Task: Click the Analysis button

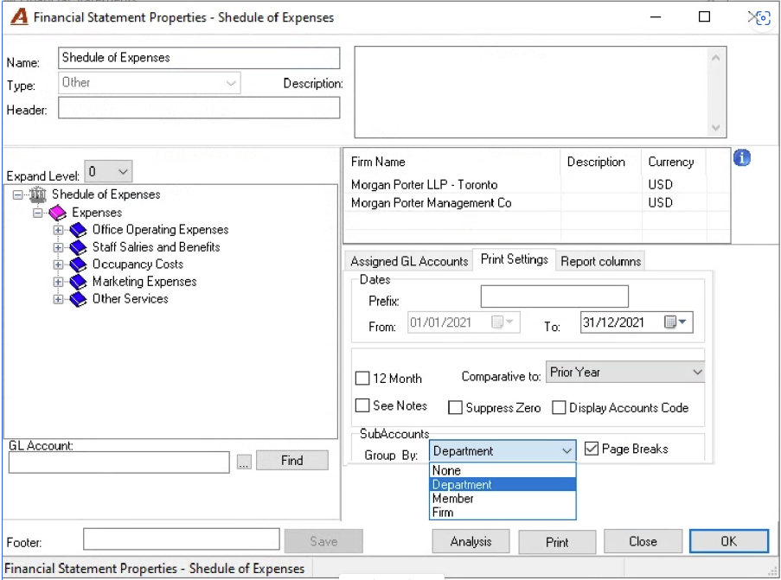Action: tap(471, 542)
